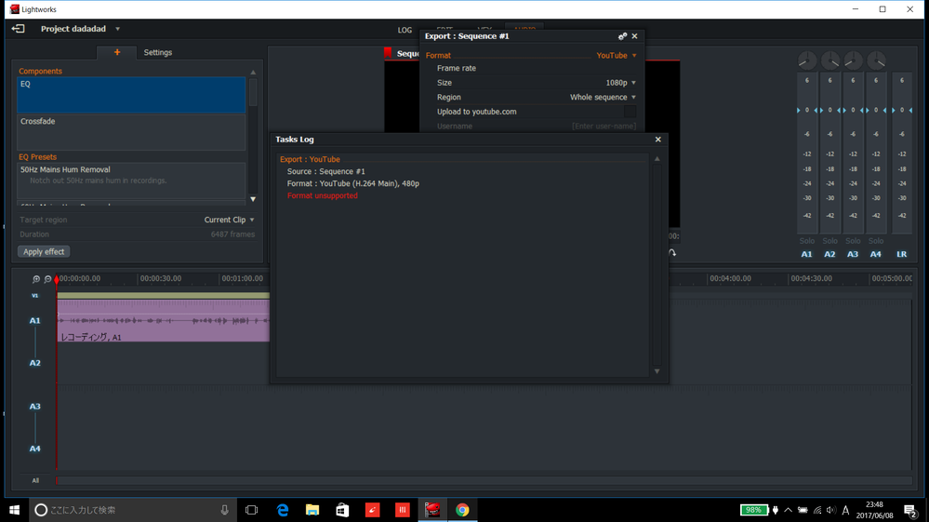Close the Tasks Log window
This screenshot has height=522, width=929.
click(657, 140)
